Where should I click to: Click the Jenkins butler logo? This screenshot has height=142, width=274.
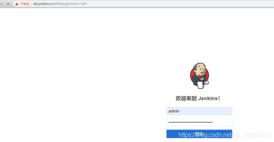199,76
